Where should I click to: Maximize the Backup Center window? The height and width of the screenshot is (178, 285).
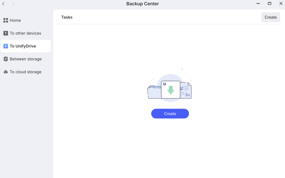point(269,3)
